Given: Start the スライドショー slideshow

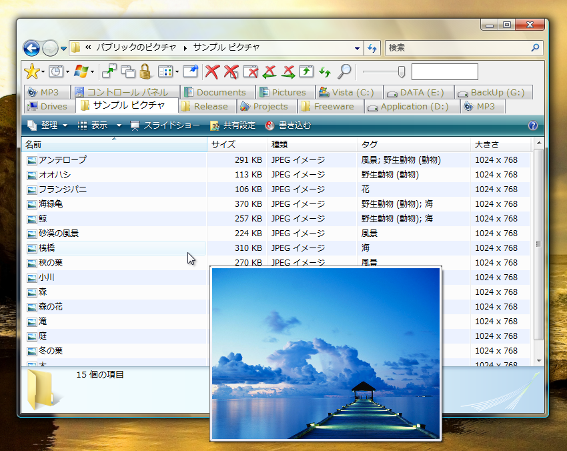Looking at the screenshot, I should coord(165,125).
